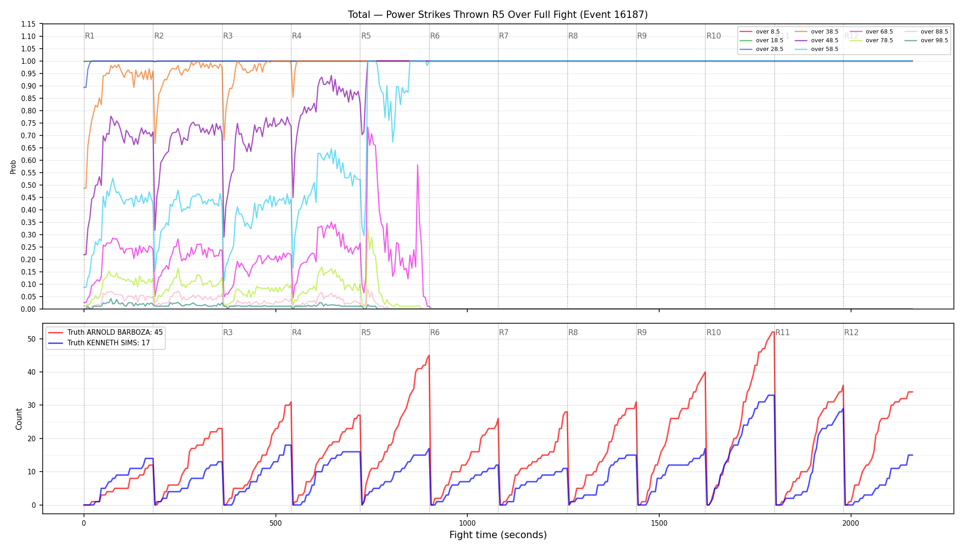
Task: Click the 50 tick on the Count axis
Action: point(32,339)
